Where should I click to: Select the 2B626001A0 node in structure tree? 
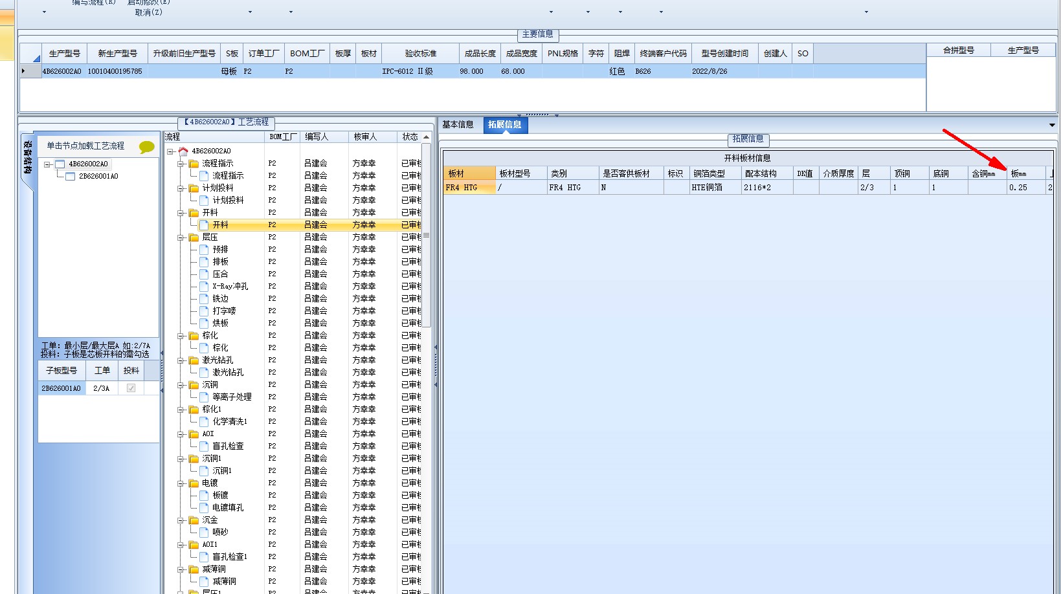98,176
